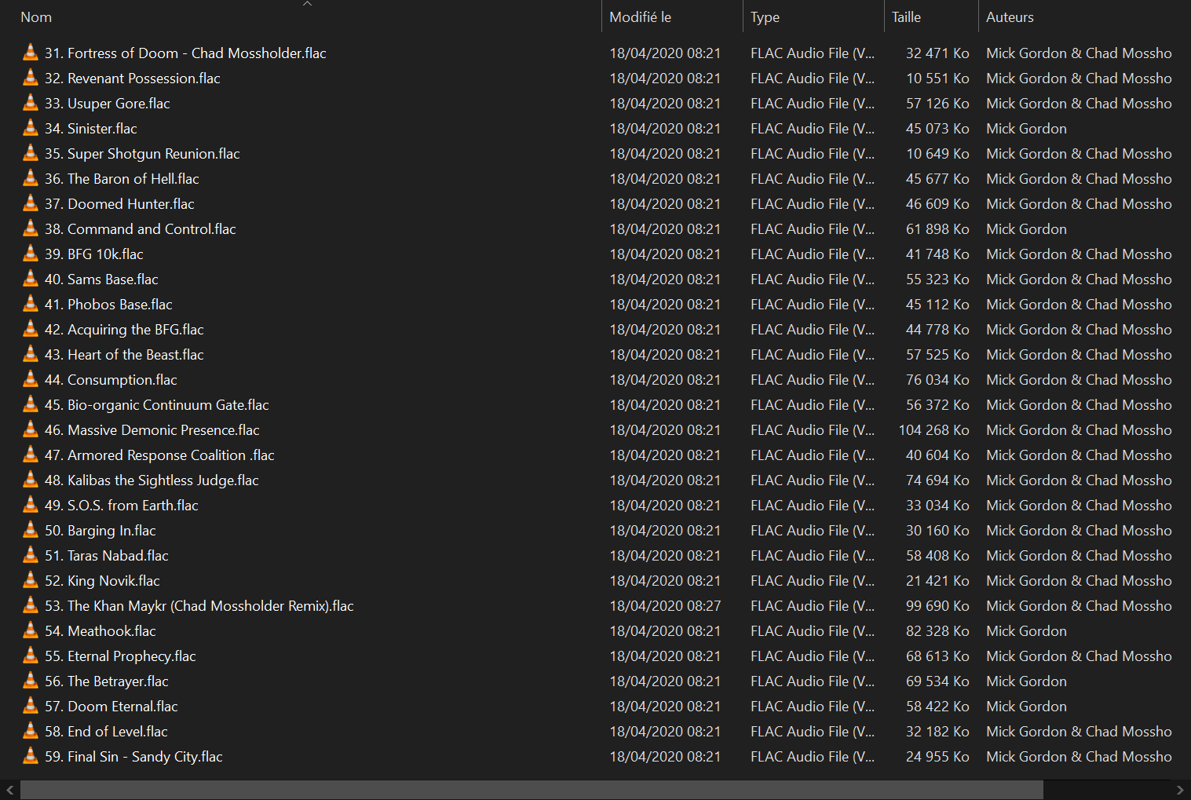This screenshot has height=800, width=1191.
Task: Click VLC icon for Consumption.flac
Action: tap(31, 380)
